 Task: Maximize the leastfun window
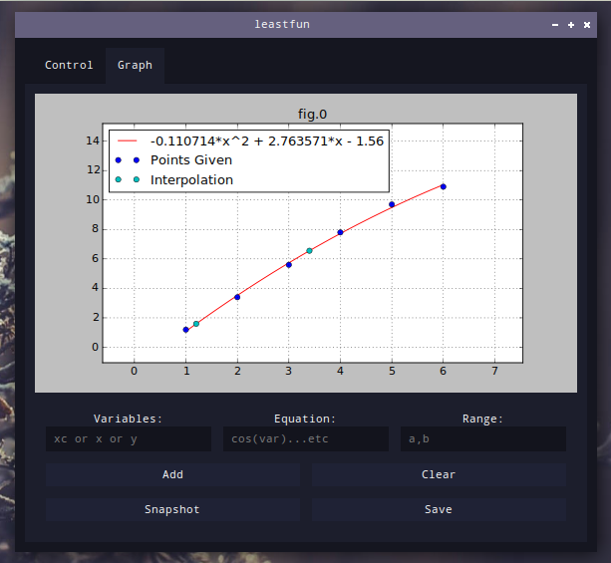(571, 25)
